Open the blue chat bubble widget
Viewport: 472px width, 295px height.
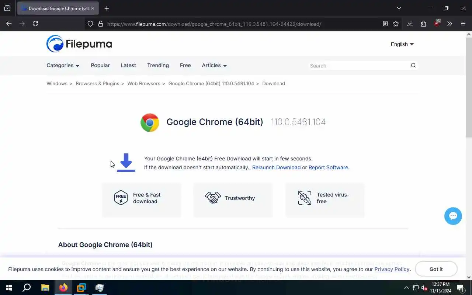click(x=453, y=216)
